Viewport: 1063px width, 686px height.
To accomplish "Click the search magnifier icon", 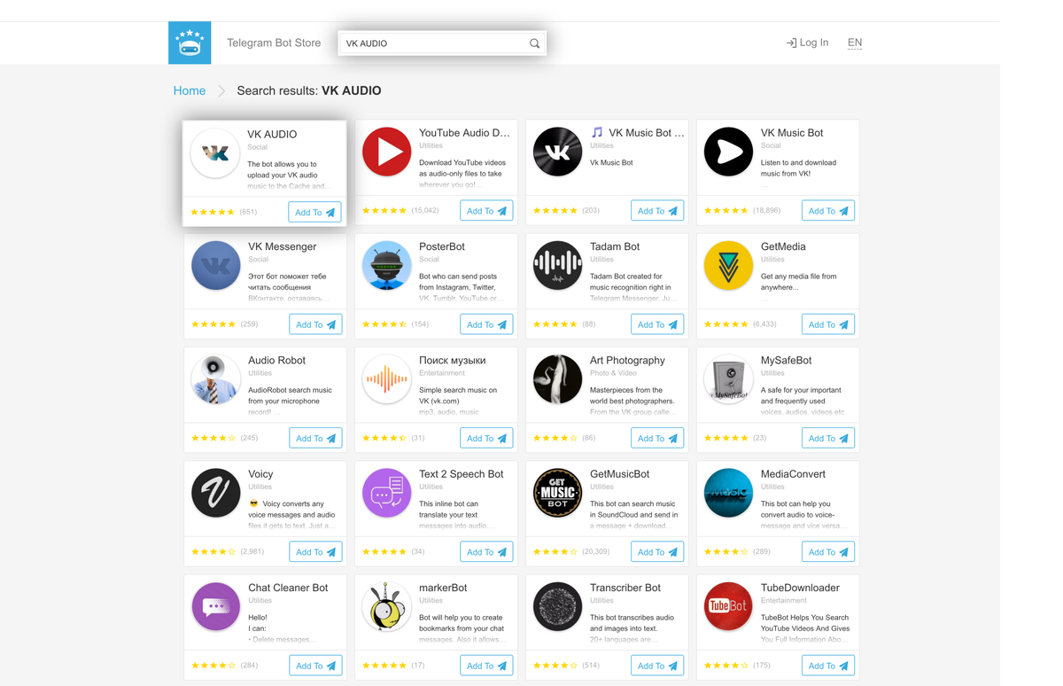I will tap(534, 43).
